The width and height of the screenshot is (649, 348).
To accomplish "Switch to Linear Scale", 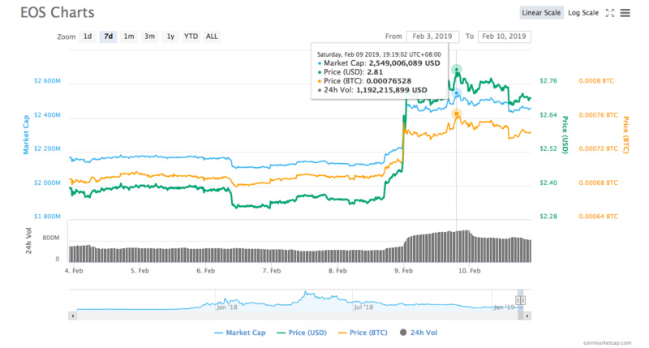I will pos(541,13).
